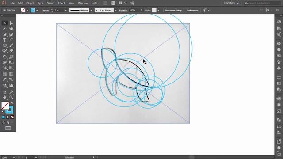The width and height of the screenshot is (283, 159).
Task: Click the Fill swatch in the toolbox
Action: coord(5,106)
